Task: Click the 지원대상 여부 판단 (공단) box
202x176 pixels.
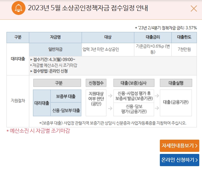Action: click(x=96, y=103)
